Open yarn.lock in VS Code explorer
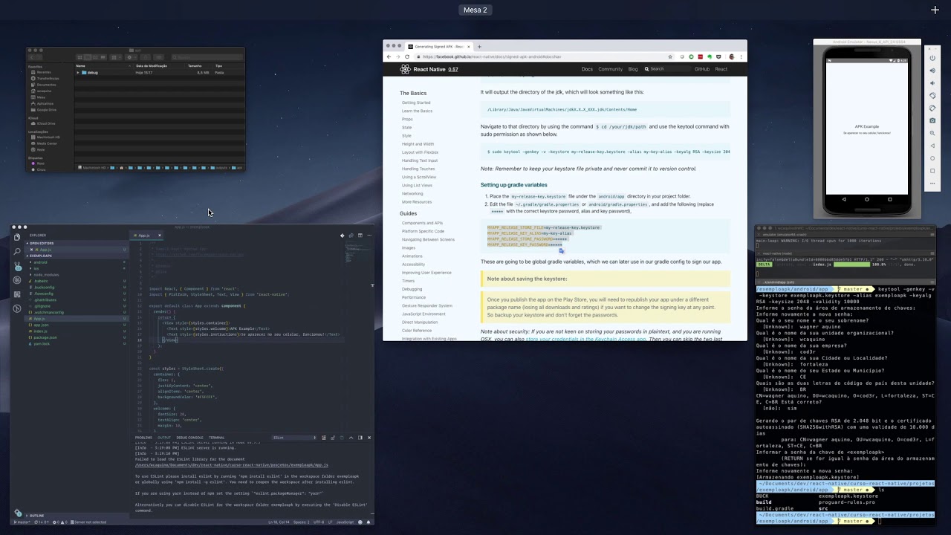The width and height of the screenshot is (951, 535). click(42, 344)
